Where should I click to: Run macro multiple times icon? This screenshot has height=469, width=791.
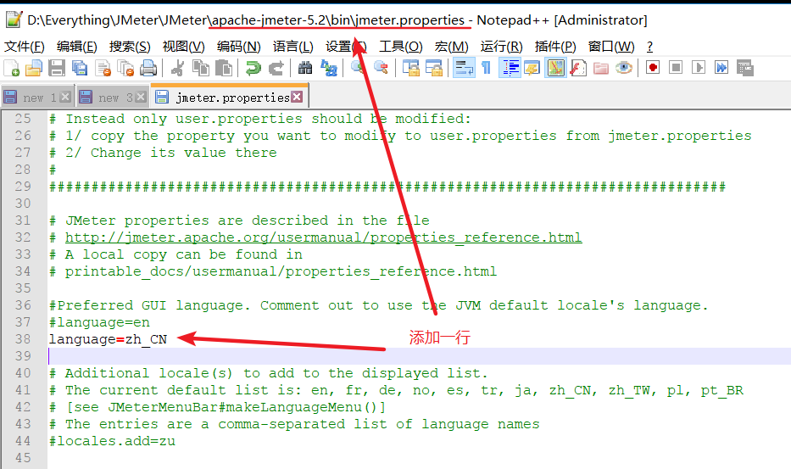[721, 68]
